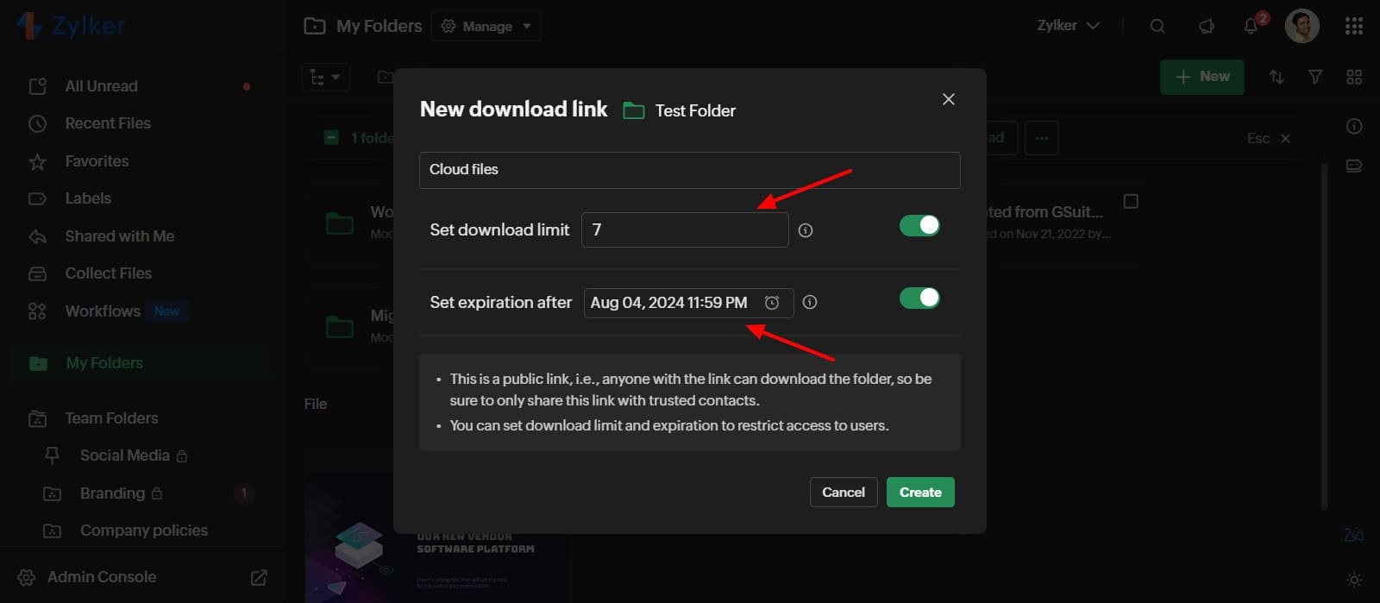Open the Manage dropdown
The height and width of the screenshot is (603, 1380).
pos(486,27)
